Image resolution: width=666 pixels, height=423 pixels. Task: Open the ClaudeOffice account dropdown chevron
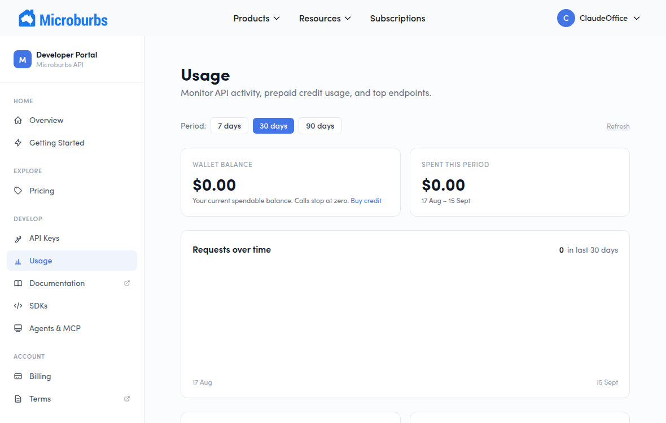coord(636,18)
